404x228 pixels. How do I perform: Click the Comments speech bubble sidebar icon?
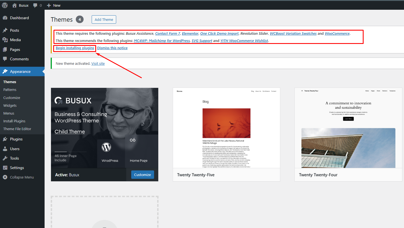tap(5, 59)
